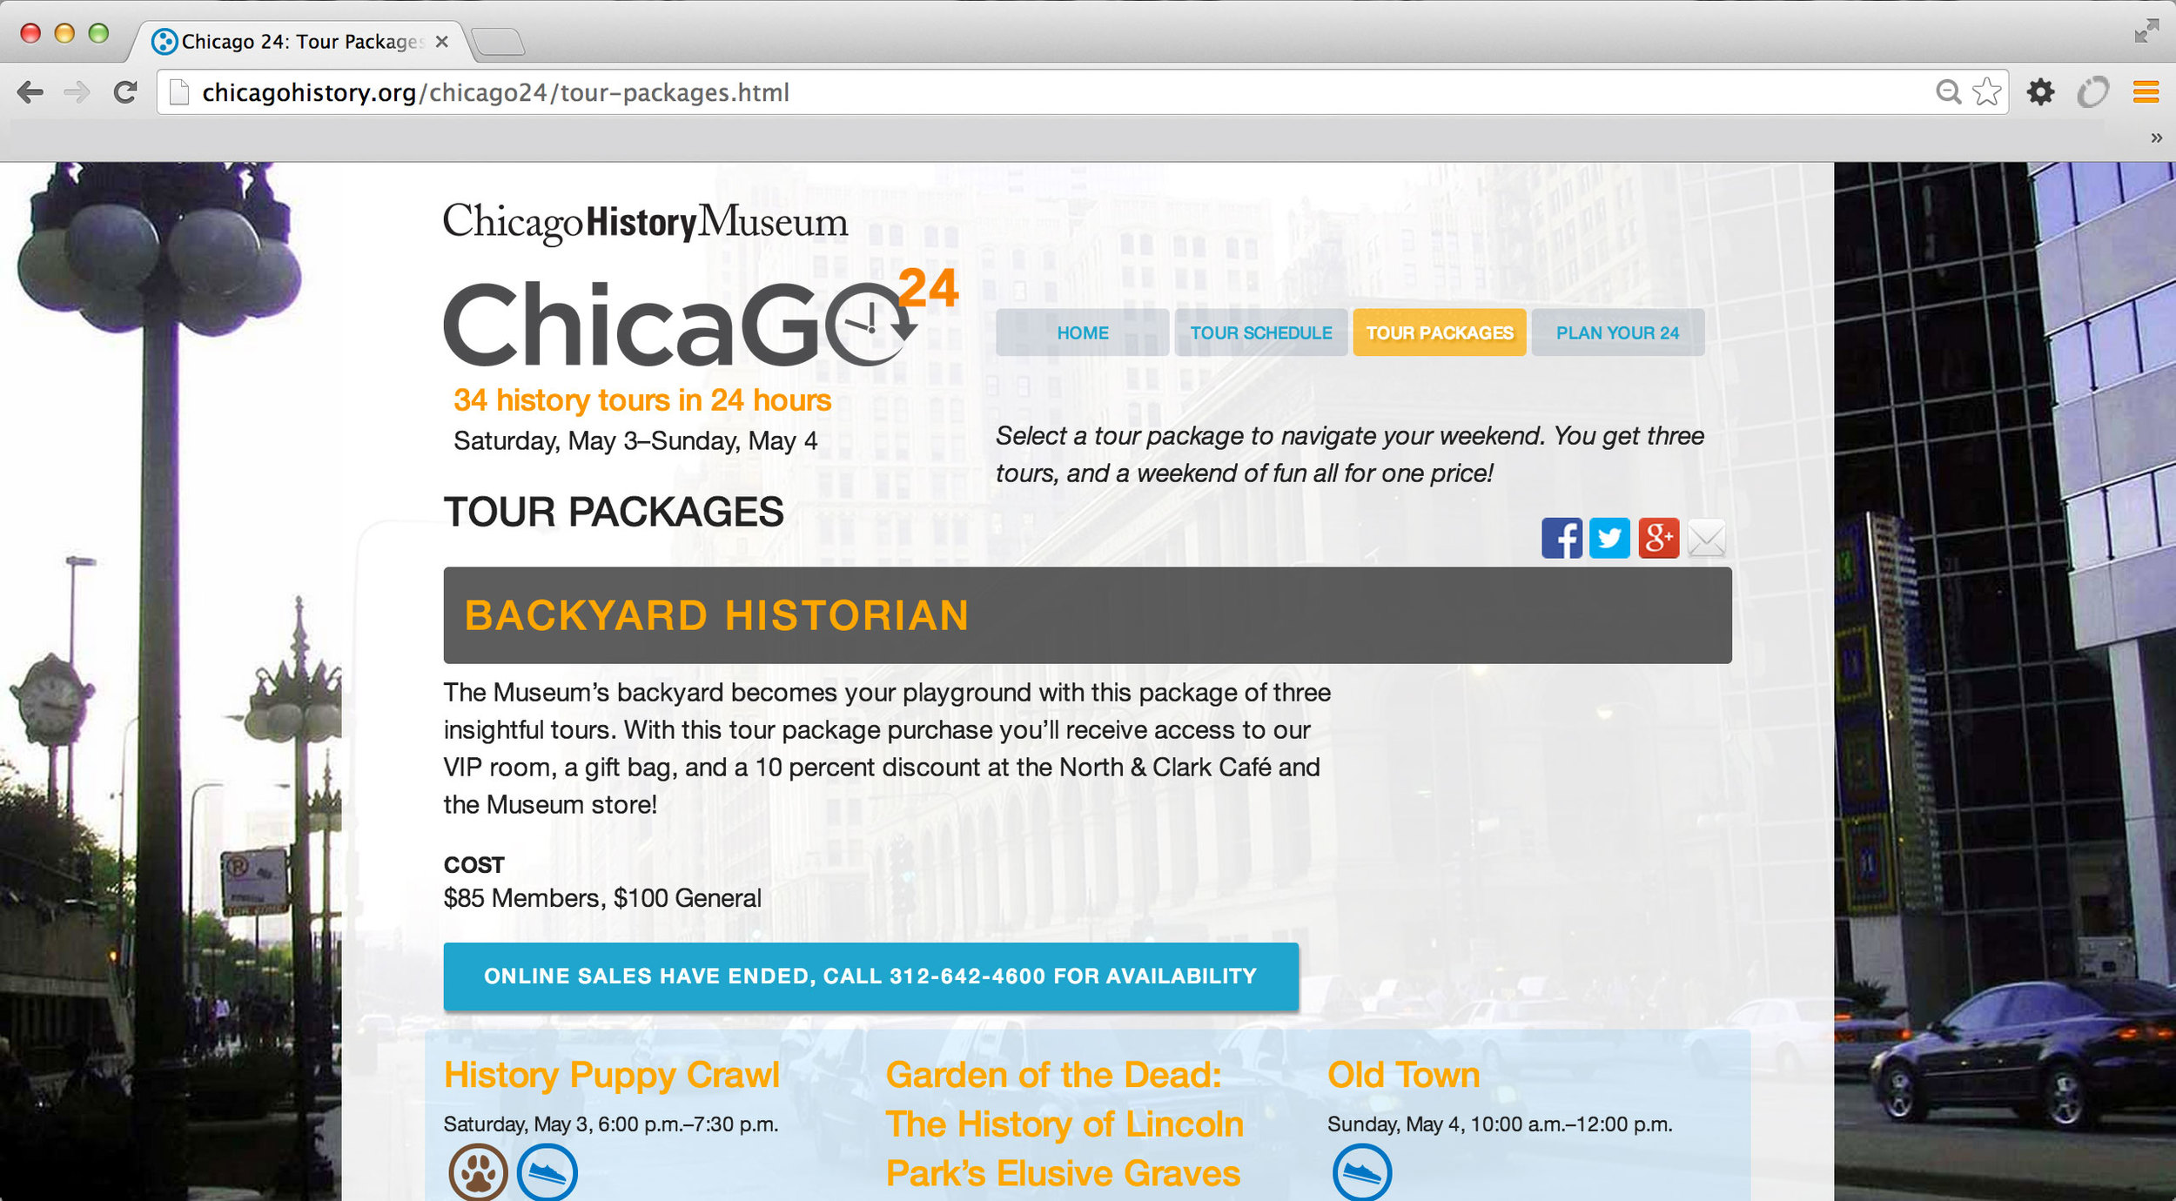Screen dimensions: 2176x1201
Task: Open the History Puppy Crawl tour link
Action: tap(611, 1075)
